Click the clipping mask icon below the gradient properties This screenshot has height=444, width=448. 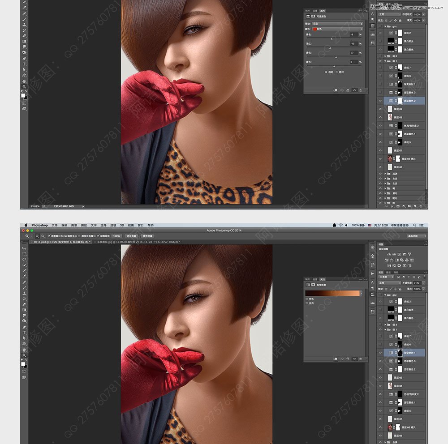pyautogui.click(x=336, y=359)
